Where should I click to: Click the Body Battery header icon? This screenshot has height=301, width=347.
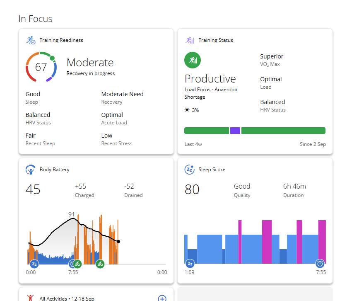(x=30, y=170)
